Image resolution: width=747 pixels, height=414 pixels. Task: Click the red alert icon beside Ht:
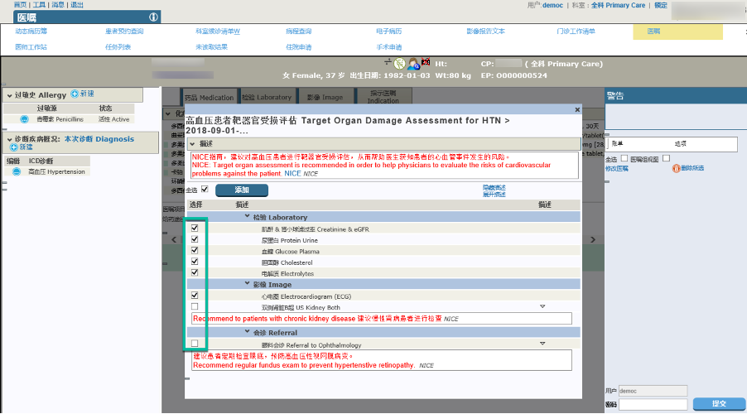point(426,62)
